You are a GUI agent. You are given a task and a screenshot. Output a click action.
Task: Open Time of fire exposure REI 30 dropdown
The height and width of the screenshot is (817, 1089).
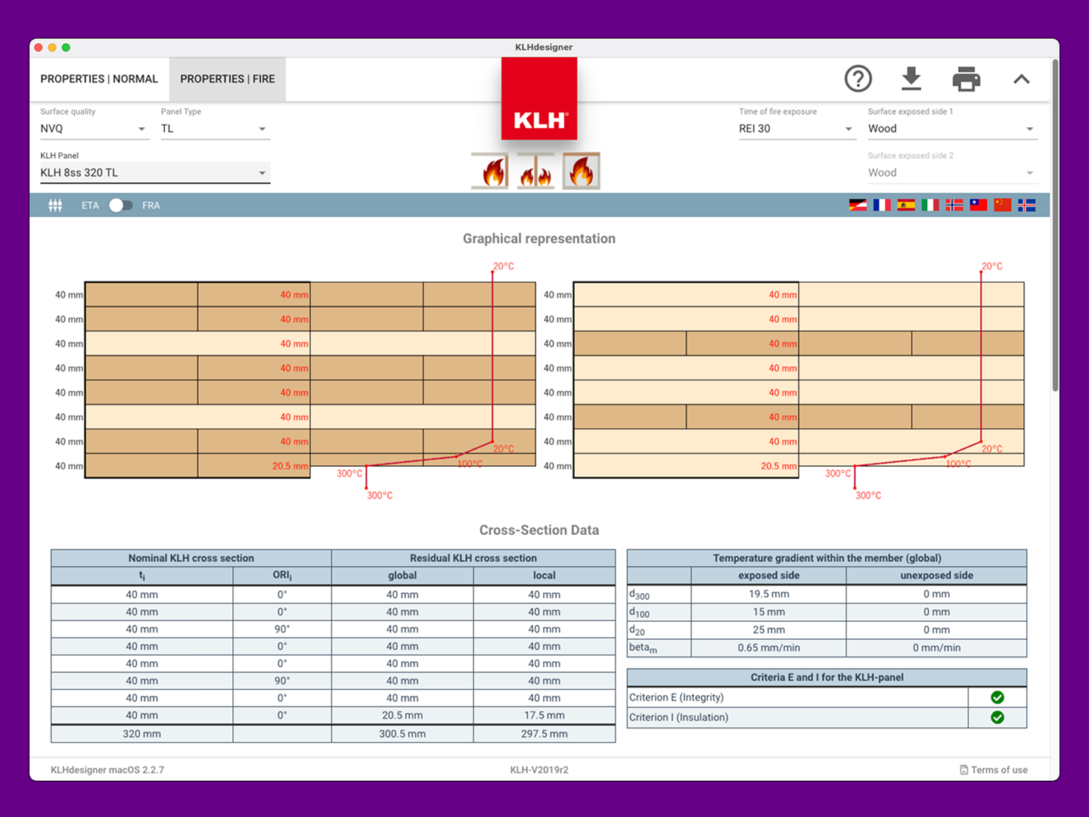point(796,129)
